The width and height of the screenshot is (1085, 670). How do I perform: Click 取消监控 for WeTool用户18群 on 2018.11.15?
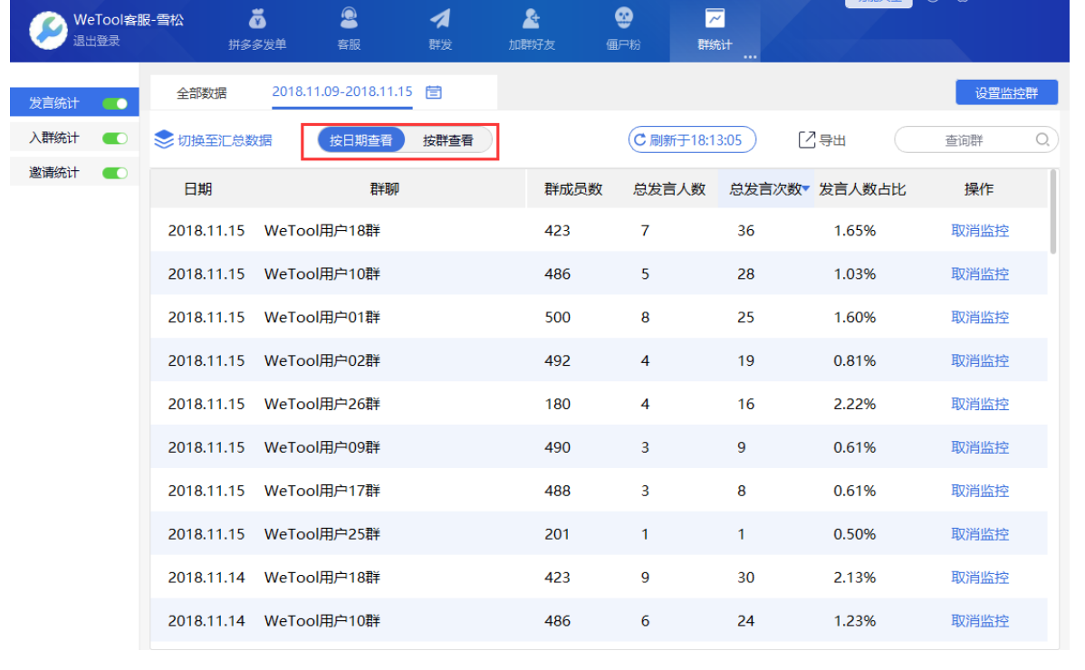(x=980, y=230)
